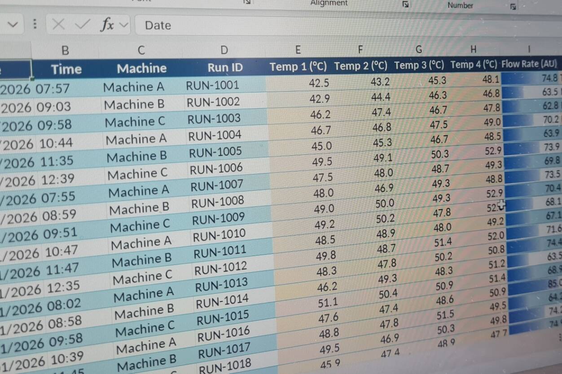The image size is (562, 374).
Task: Open Number group dialog launcher
Action: pos(513,6)
